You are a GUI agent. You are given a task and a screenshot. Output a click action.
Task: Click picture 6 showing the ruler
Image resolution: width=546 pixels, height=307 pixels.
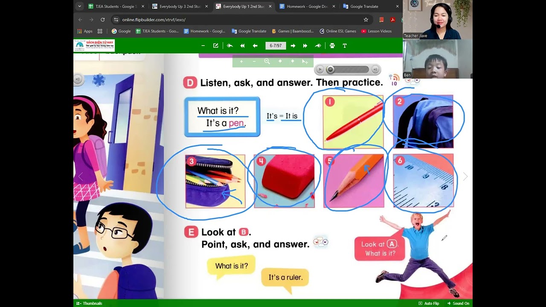[423, 181]
